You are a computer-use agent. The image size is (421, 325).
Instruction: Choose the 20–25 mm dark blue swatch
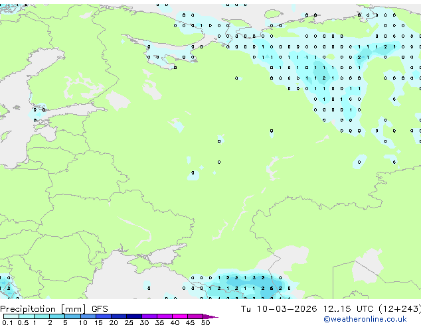[x=119, y=316]
